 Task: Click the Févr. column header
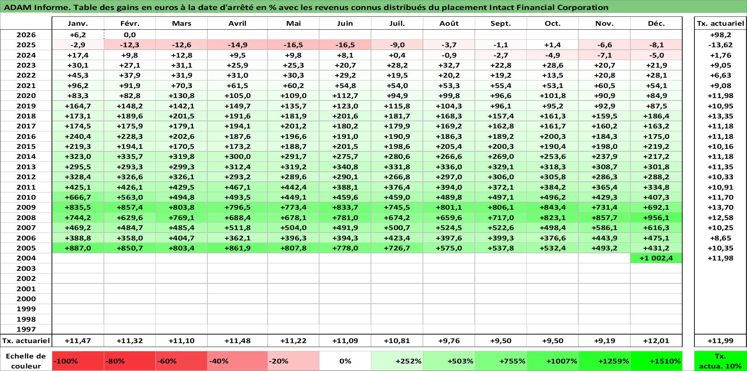pyautogui.click(x=130, y=23)
